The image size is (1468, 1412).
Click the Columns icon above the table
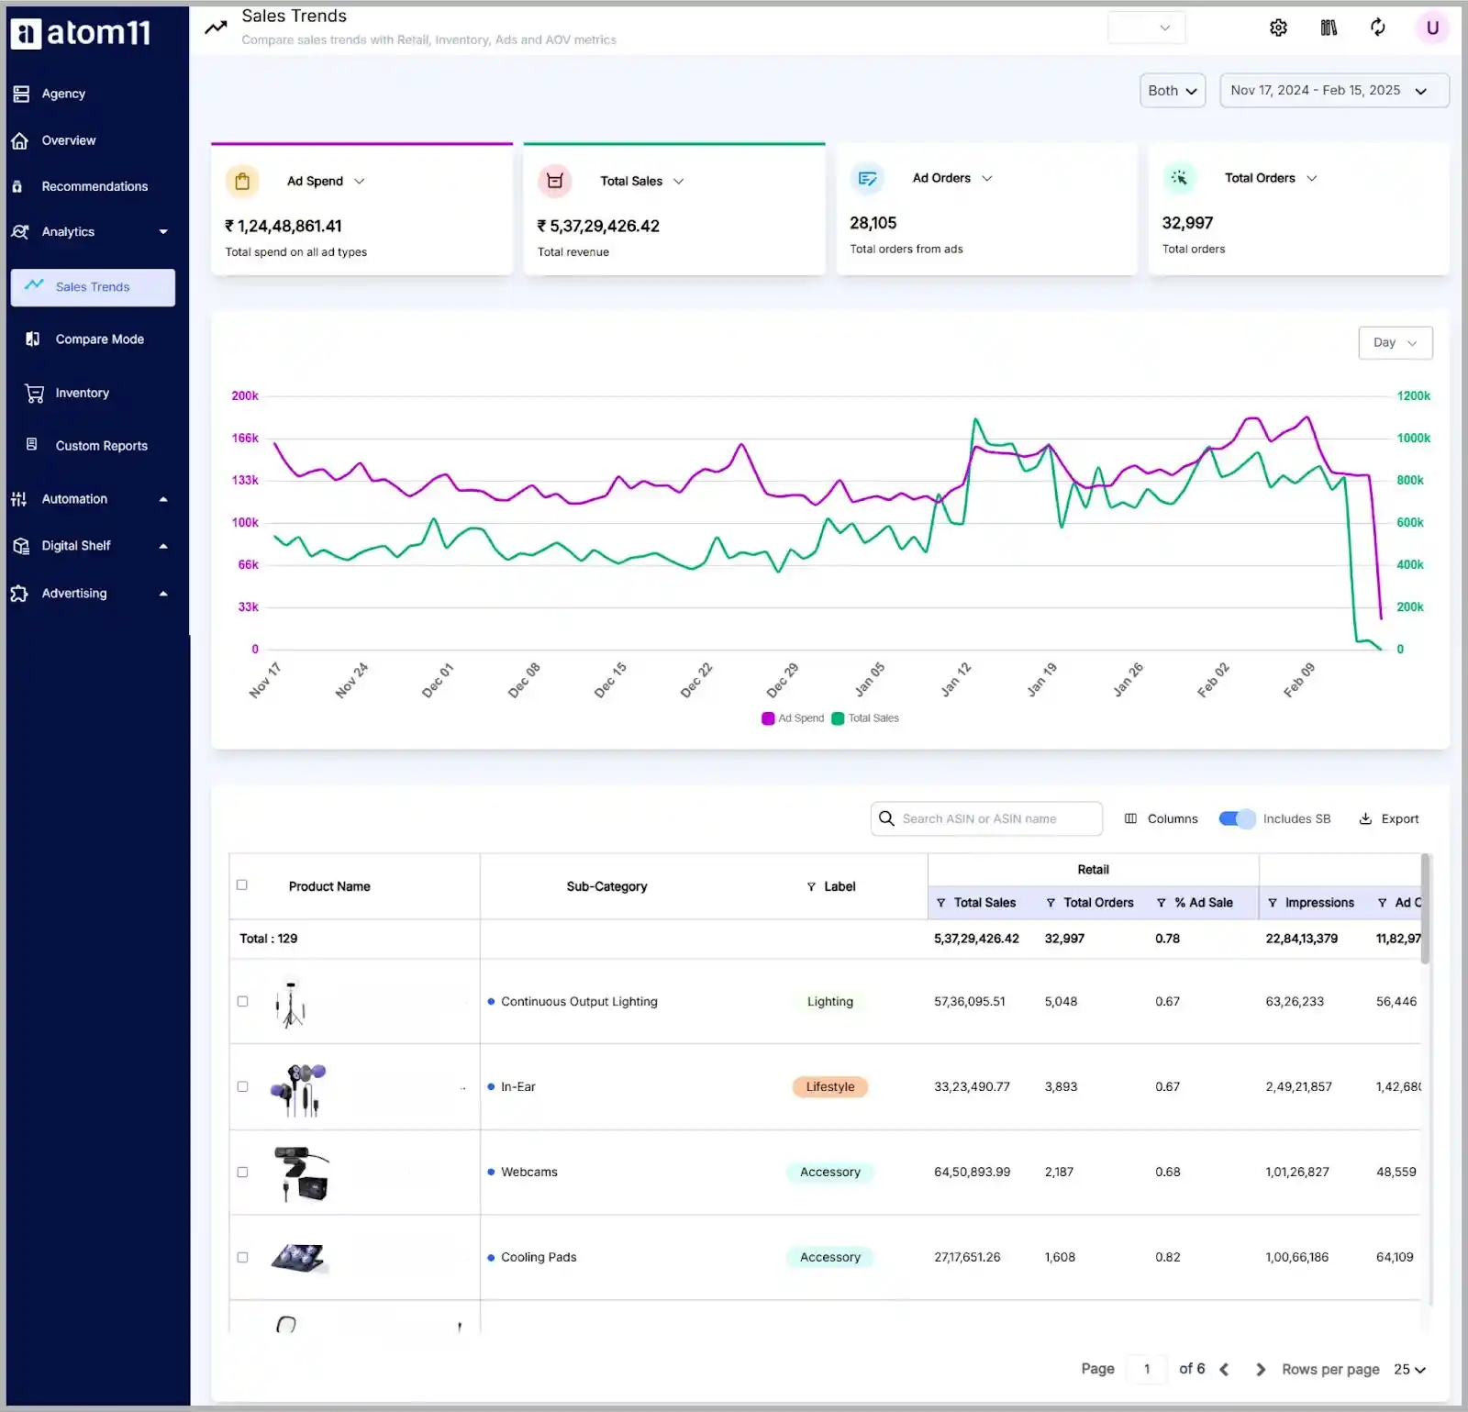(x=1131, y=818)
